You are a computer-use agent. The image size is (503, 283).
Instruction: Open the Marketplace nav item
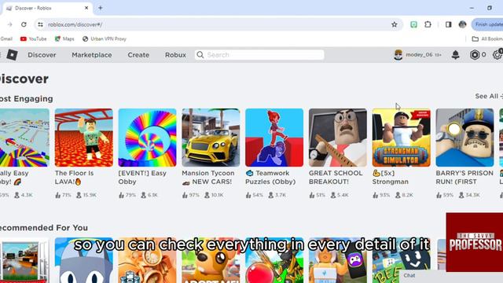point(92,55)
